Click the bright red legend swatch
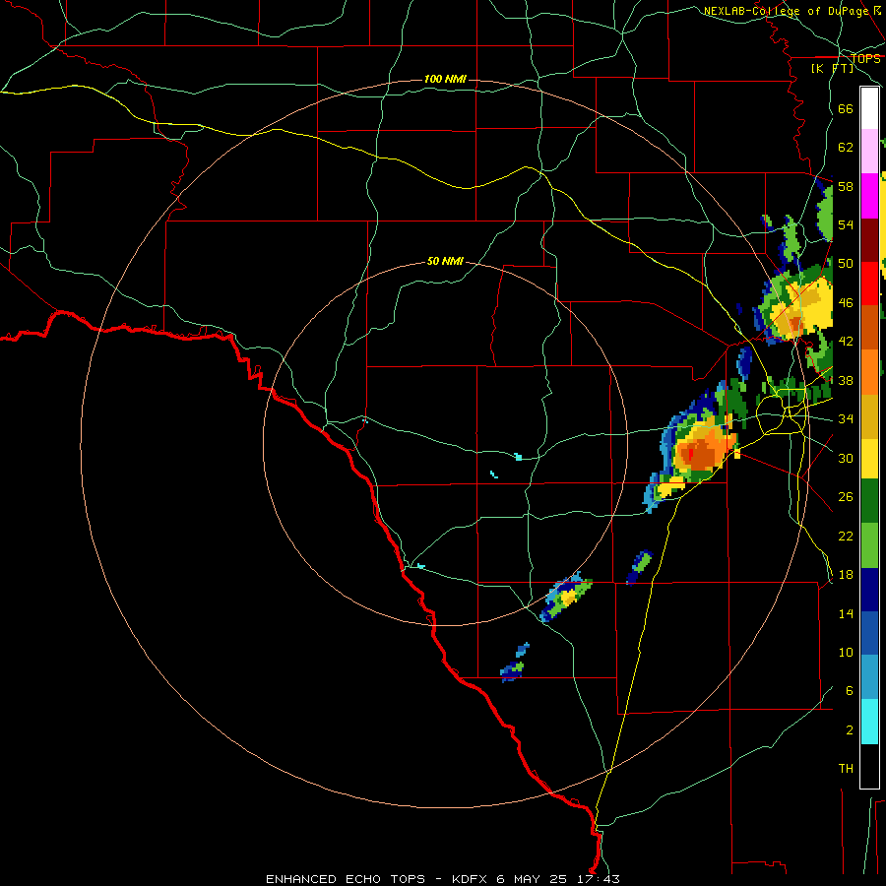The height and width of the screenshot is (886, 886). pyautogui.click(x=869, y=284)
